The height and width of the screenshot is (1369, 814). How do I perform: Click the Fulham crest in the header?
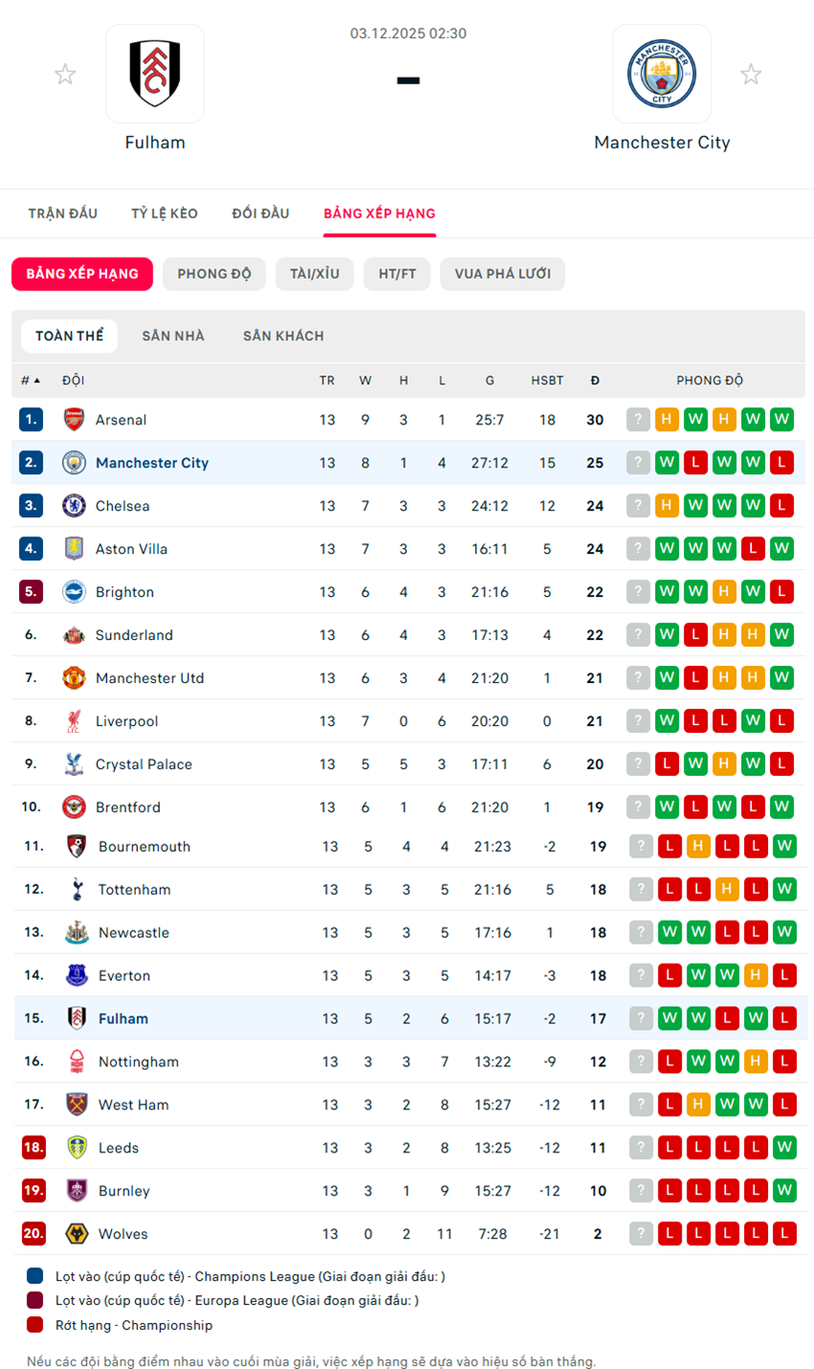pos(155,74)
